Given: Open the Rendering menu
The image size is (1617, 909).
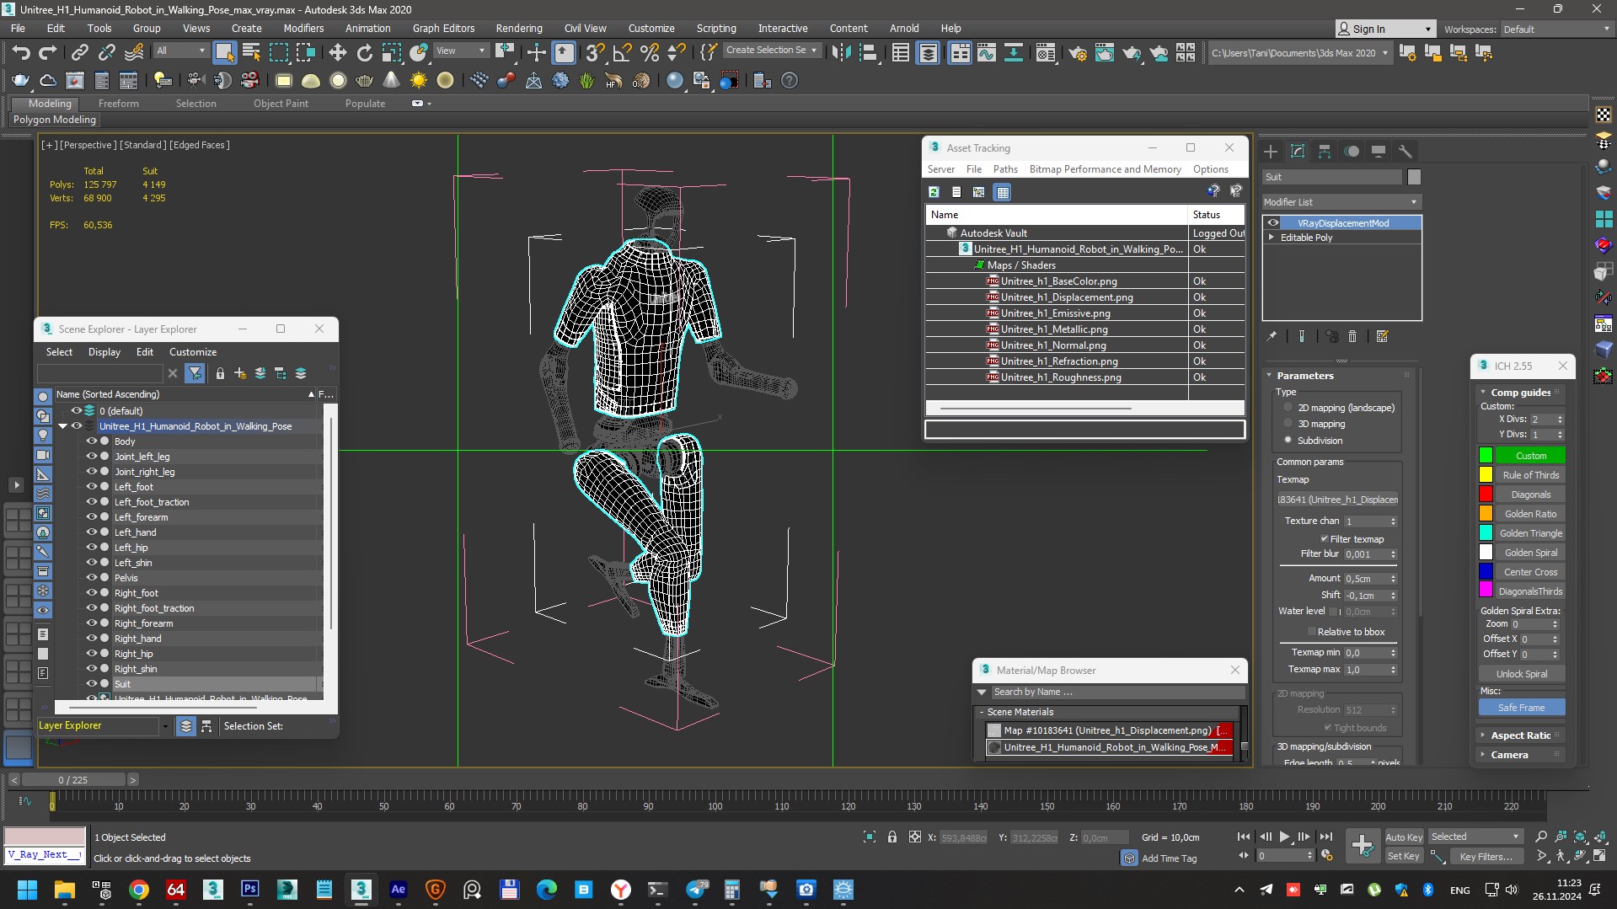Looking at the screenshot, I should pyautogui.click(x=518, y=28).
